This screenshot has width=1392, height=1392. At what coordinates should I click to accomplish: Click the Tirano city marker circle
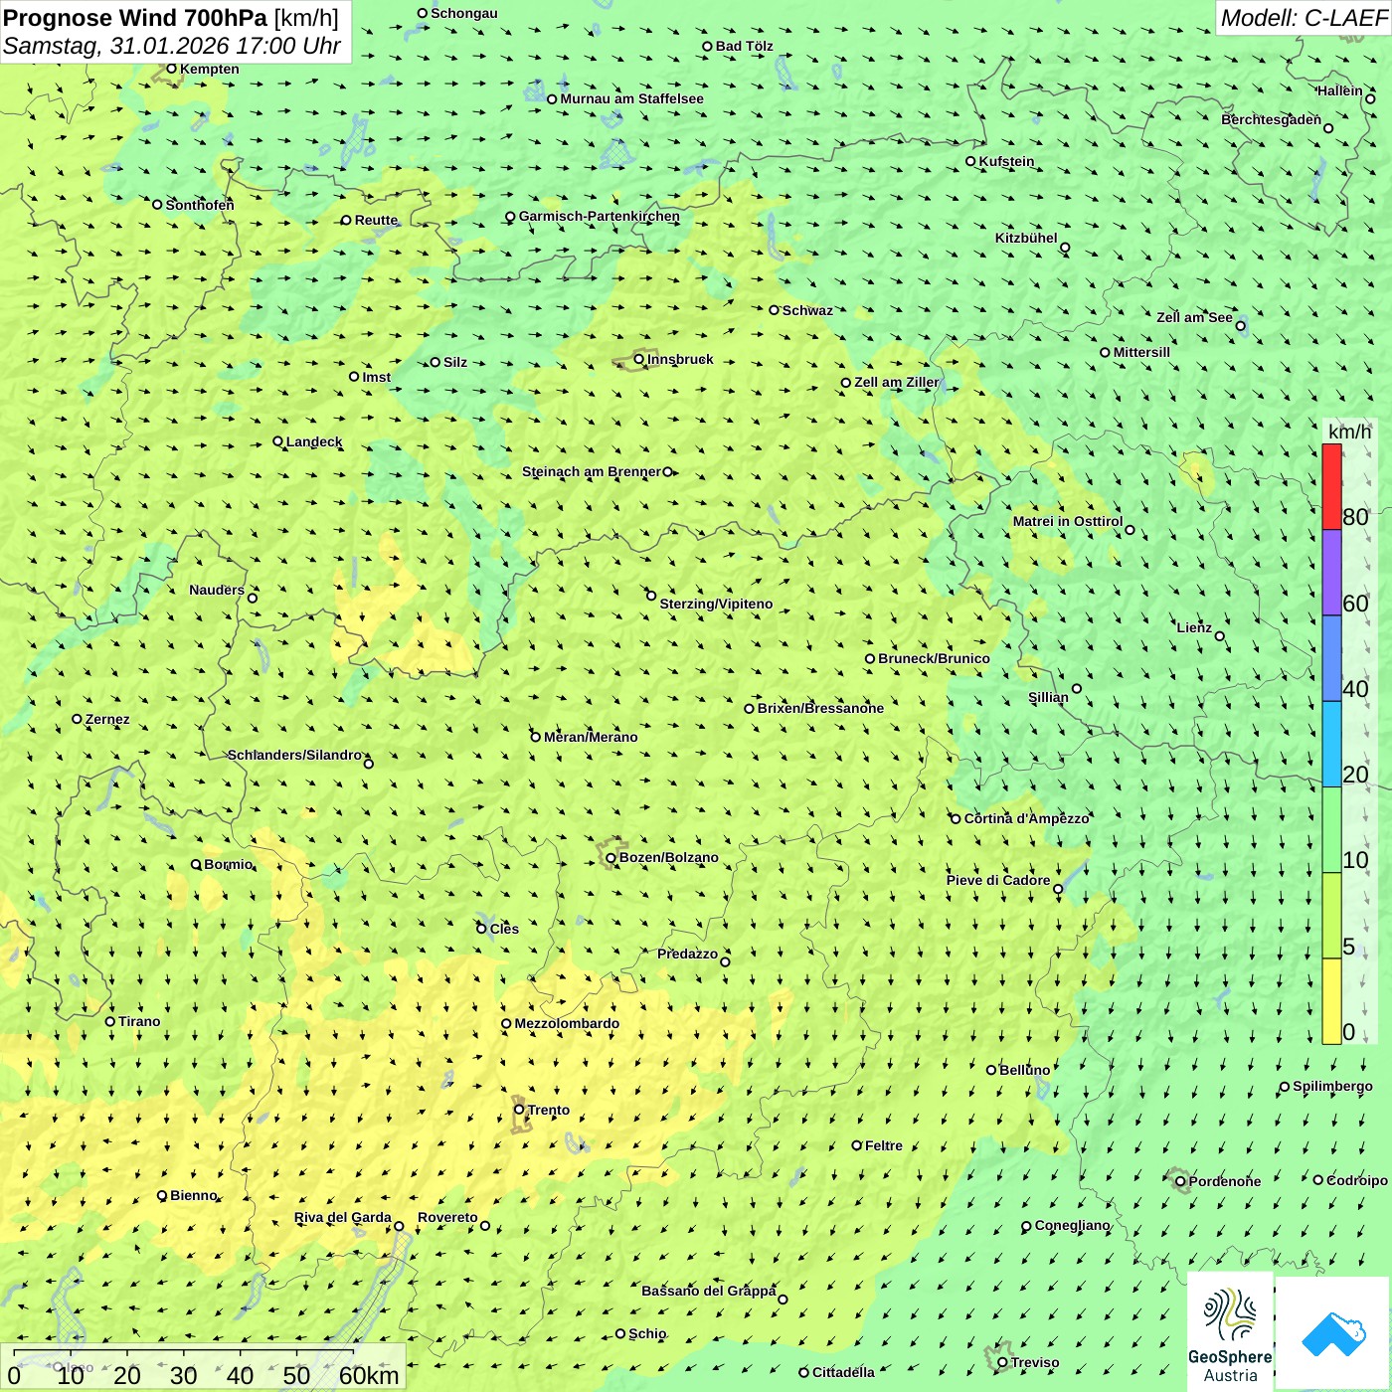tap(110, 1021)
